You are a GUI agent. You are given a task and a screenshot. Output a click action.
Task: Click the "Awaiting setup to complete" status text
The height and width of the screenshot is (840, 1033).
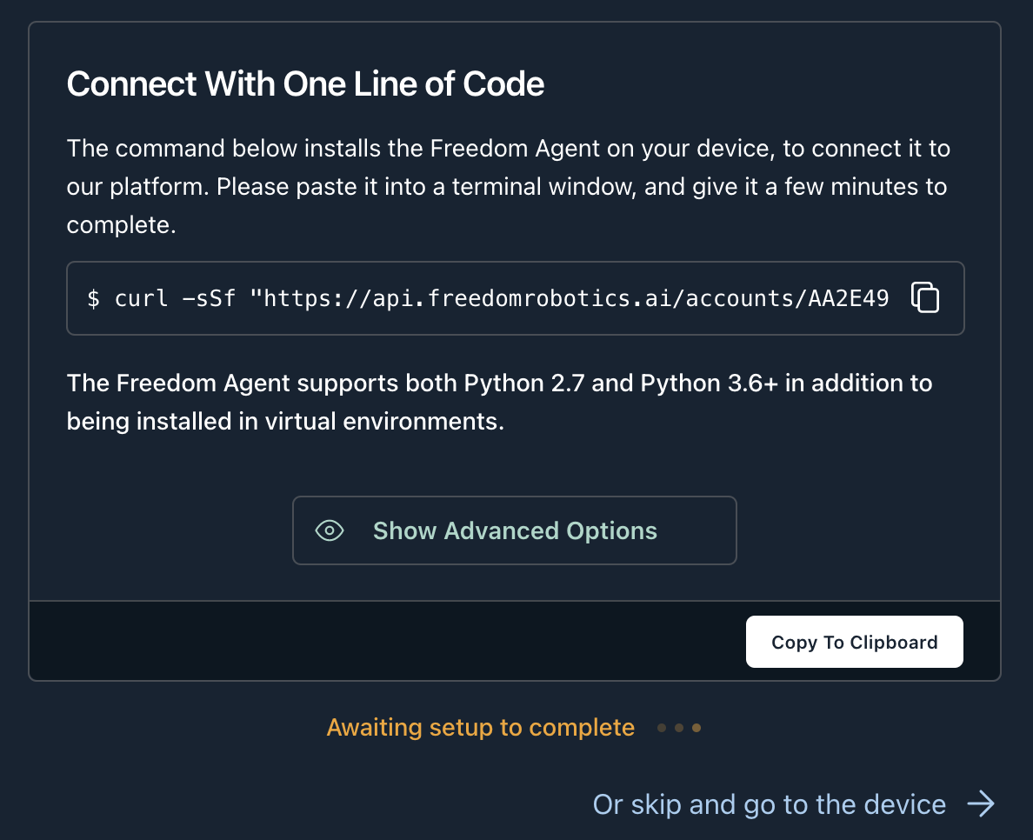tap(480, 727)
